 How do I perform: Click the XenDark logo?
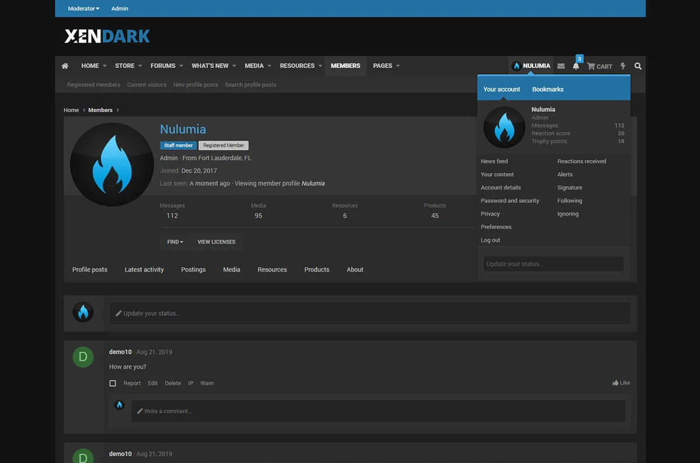(x=107, y=37)
